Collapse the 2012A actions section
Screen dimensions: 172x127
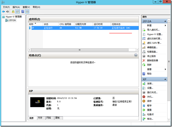(x=165, y=21)
